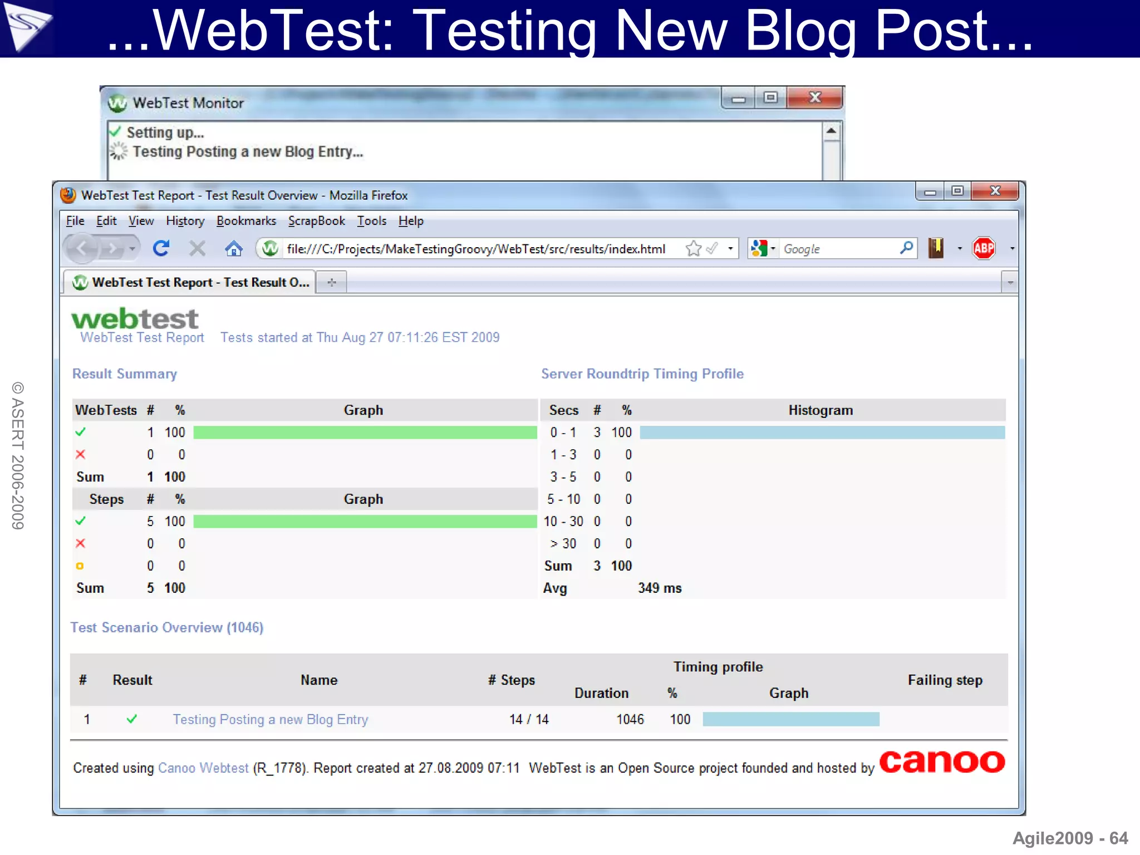This screenshot has width=1140, height=855.
Task: Open the back/forward history dropdown arrow
Action: pyautogui.click(x=132, y=249)
